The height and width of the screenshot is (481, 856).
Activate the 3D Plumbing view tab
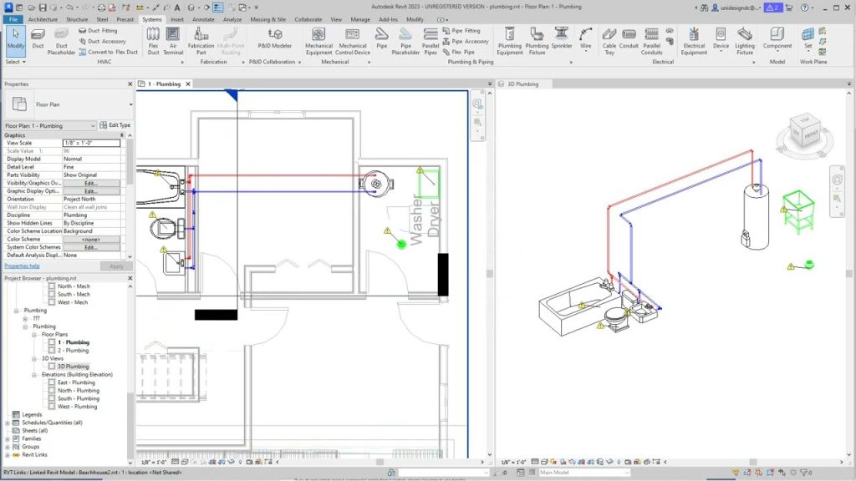coord(523,84)
